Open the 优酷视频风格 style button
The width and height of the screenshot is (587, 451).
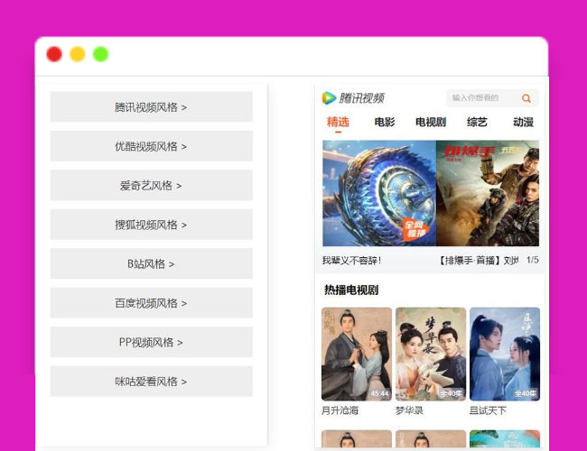click(x=151, y=146)
